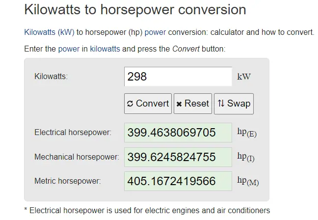
Task: Click the circular refresh icon on Convert
Action: (x=130, y=104)
